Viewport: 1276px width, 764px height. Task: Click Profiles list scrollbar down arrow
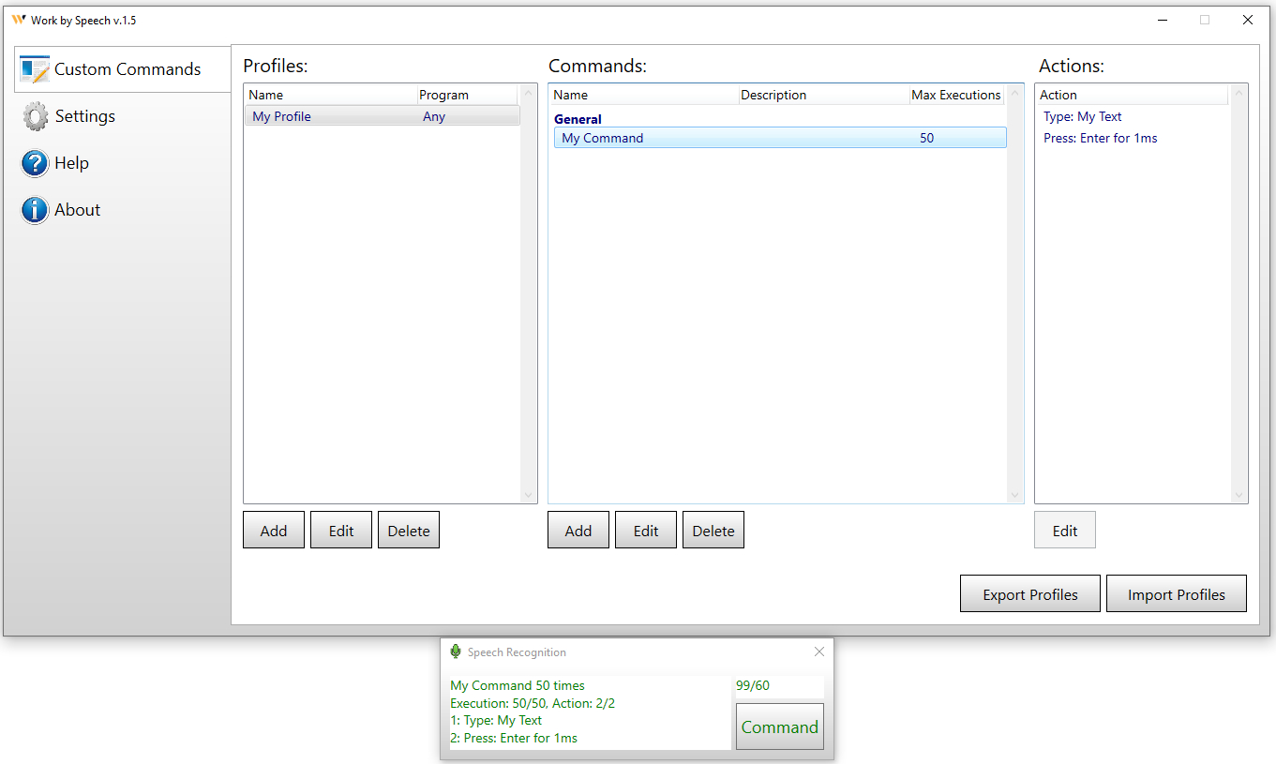[527, 495]
